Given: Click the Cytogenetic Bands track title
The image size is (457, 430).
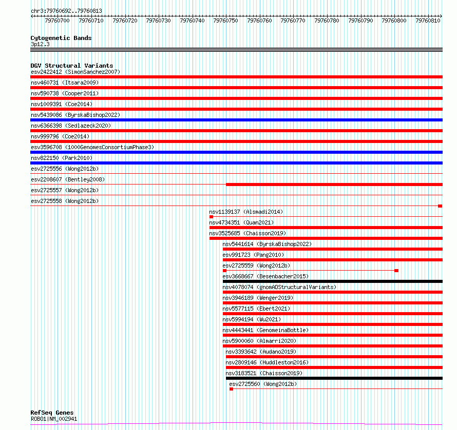Looking at the screenshot, I should click(61, 38).
